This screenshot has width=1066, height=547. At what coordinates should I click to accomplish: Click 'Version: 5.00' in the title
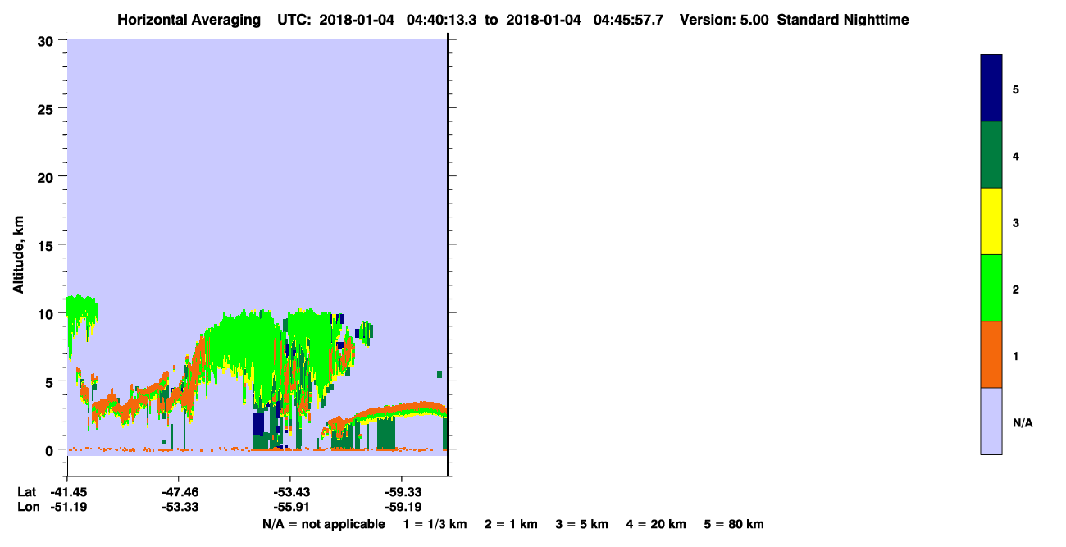[724, 20]
